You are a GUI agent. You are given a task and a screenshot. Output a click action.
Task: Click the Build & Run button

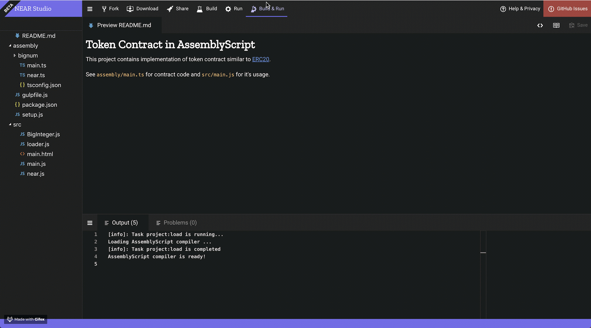click(267, 9)
